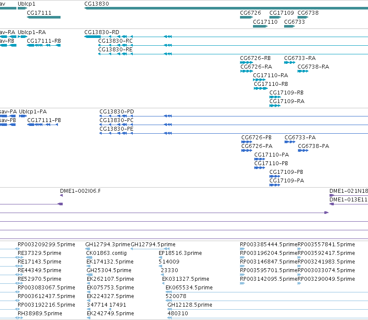Click the CK01863.contig label
368x320 pixels.
(x=106, y=253)
